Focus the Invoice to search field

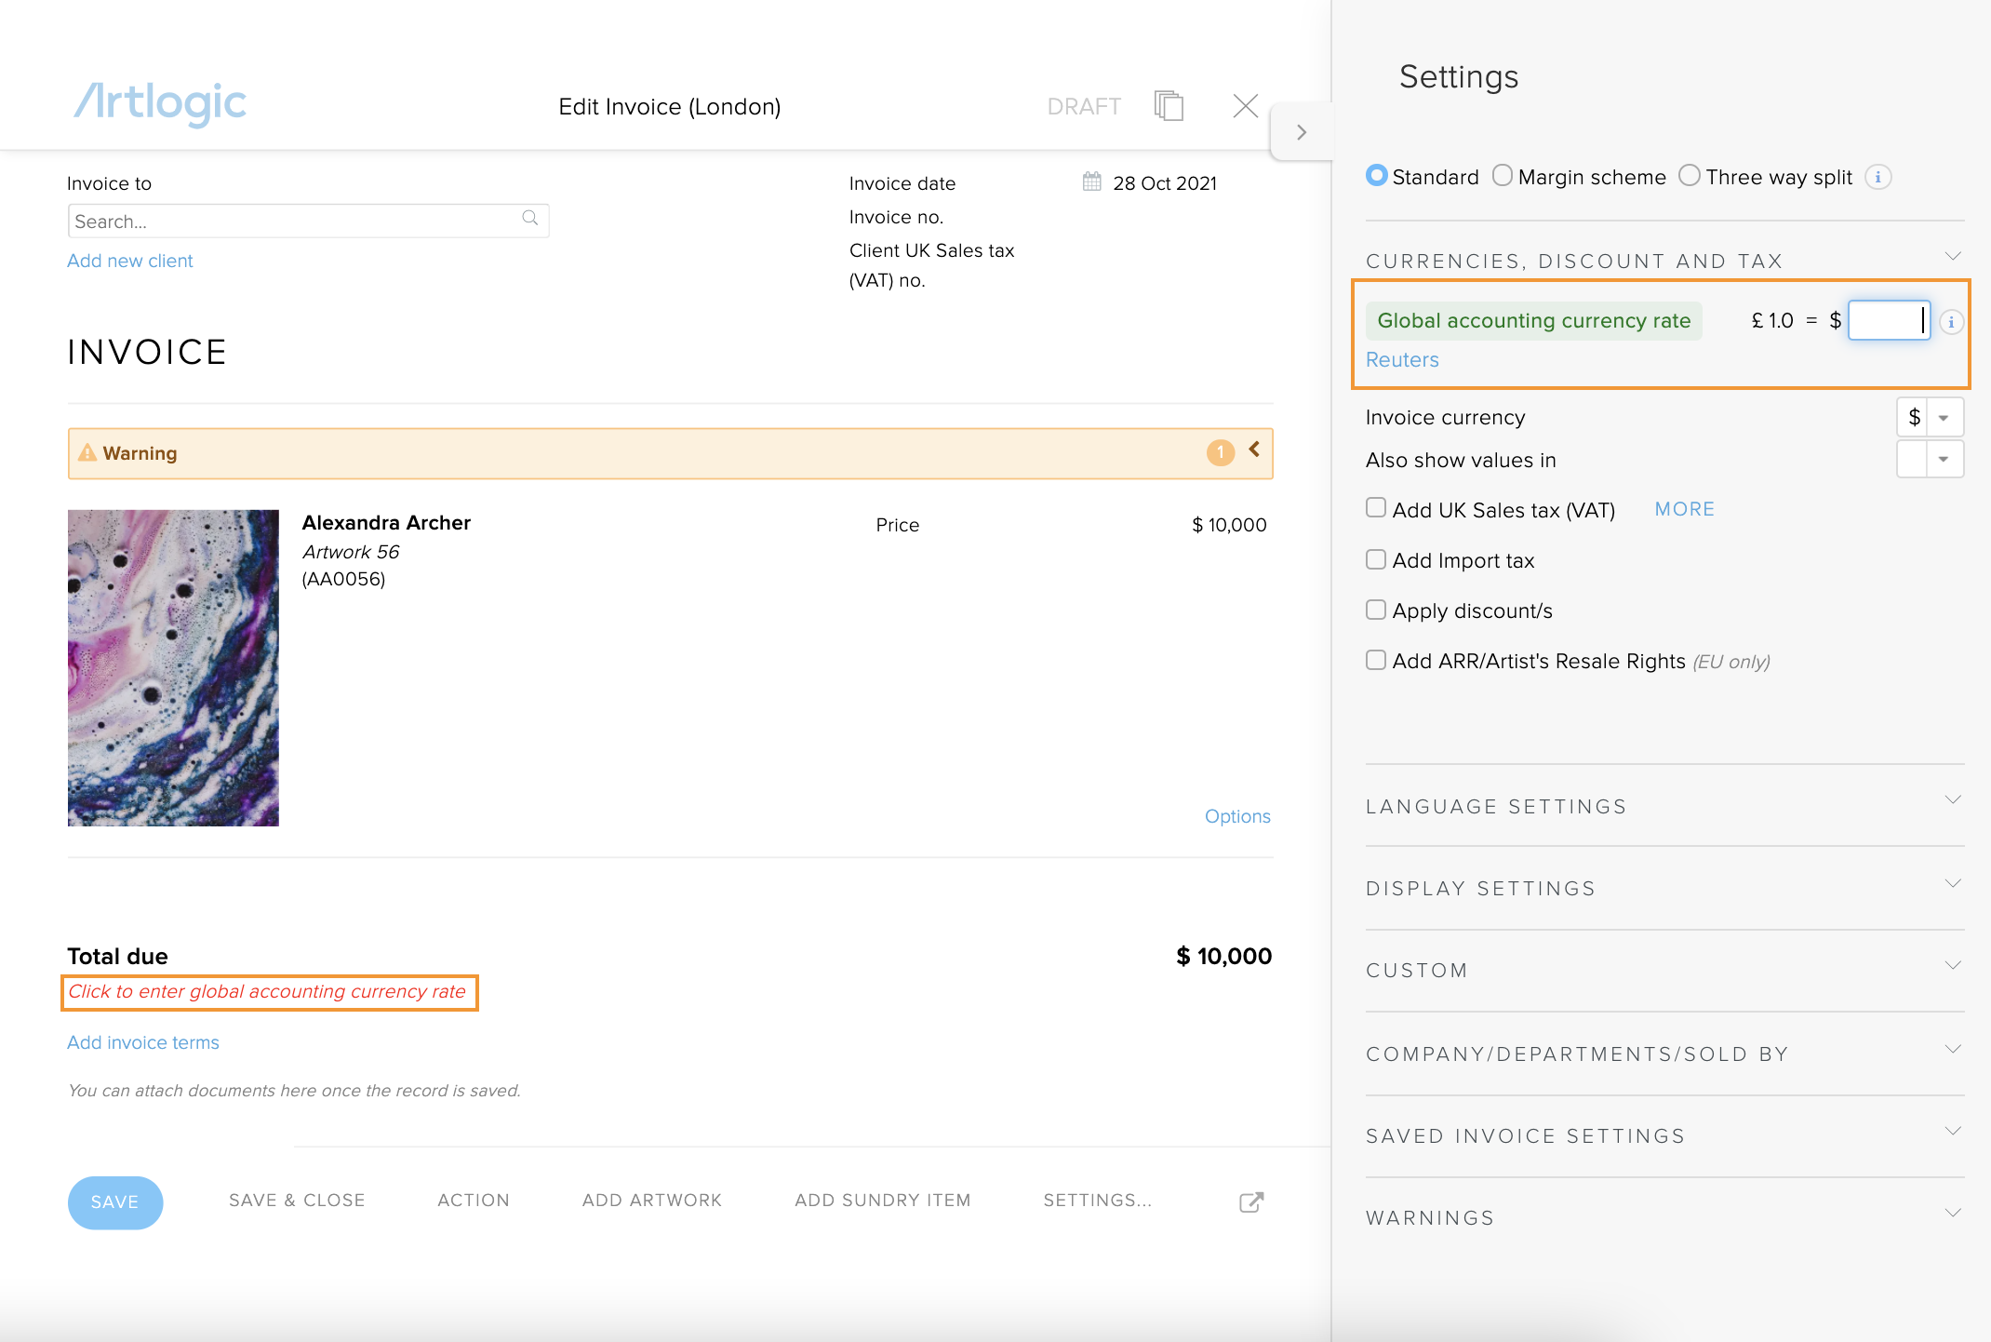coord(308,221)
